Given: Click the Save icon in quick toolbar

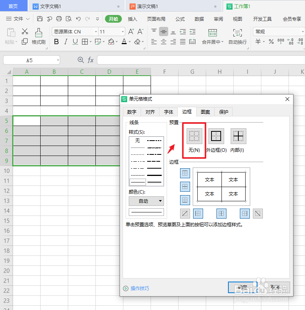Looking at the screenshot, I should coord(40,19).
